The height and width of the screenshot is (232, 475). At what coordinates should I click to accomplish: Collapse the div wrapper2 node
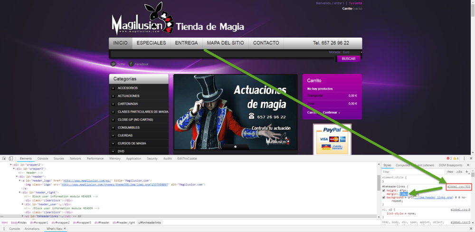coord(11,164)
